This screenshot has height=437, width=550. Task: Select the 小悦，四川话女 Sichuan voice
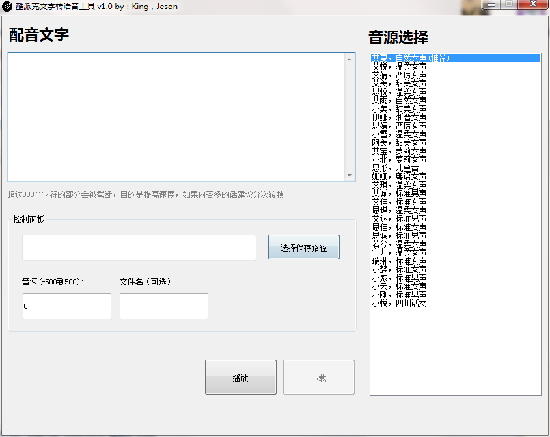pyautogui.click(x=400, y=303)
